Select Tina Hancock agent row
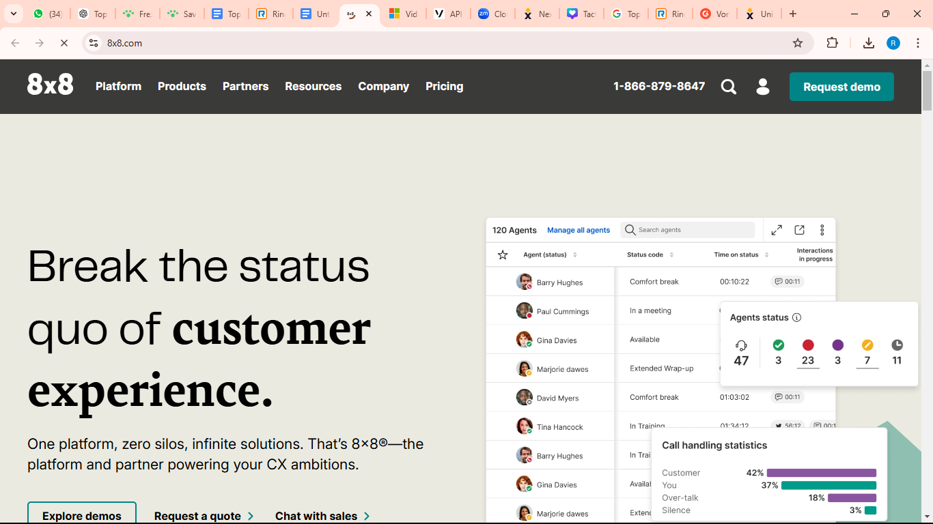This screenshot has height=524, width=933. point(660,426)
